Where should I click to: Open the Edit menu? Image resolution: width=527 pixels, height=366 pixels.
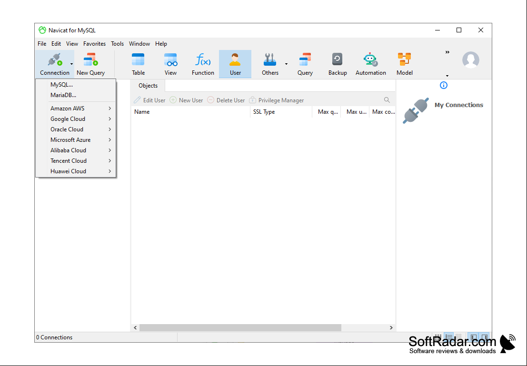(x=56, y=44)
